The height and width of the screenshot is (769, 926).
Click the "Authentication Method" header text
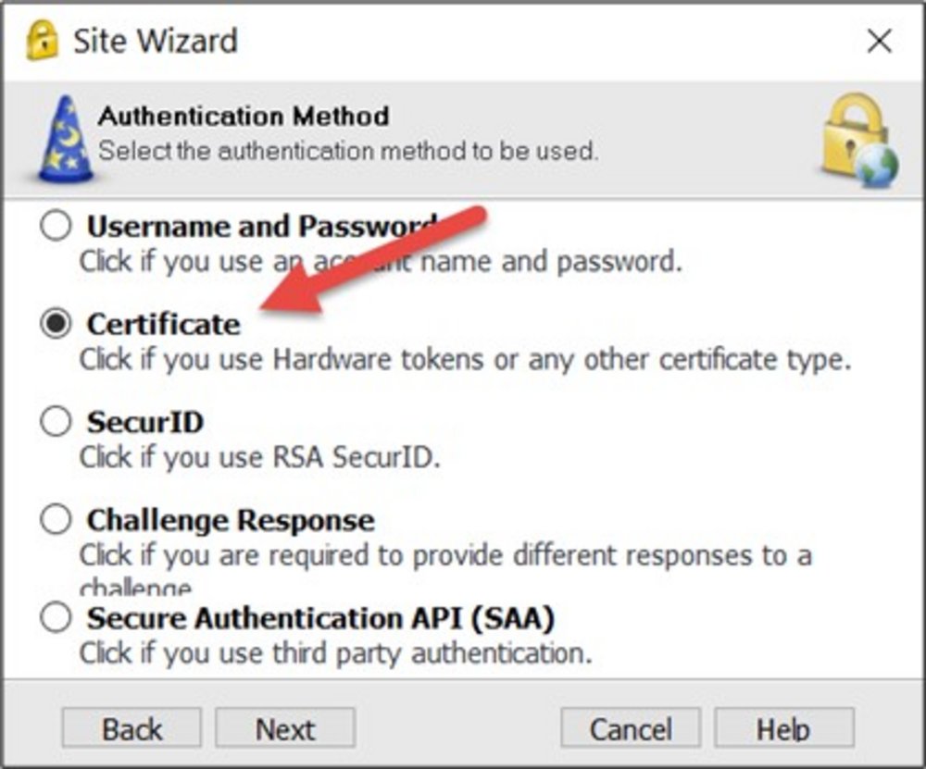(244, 116)
